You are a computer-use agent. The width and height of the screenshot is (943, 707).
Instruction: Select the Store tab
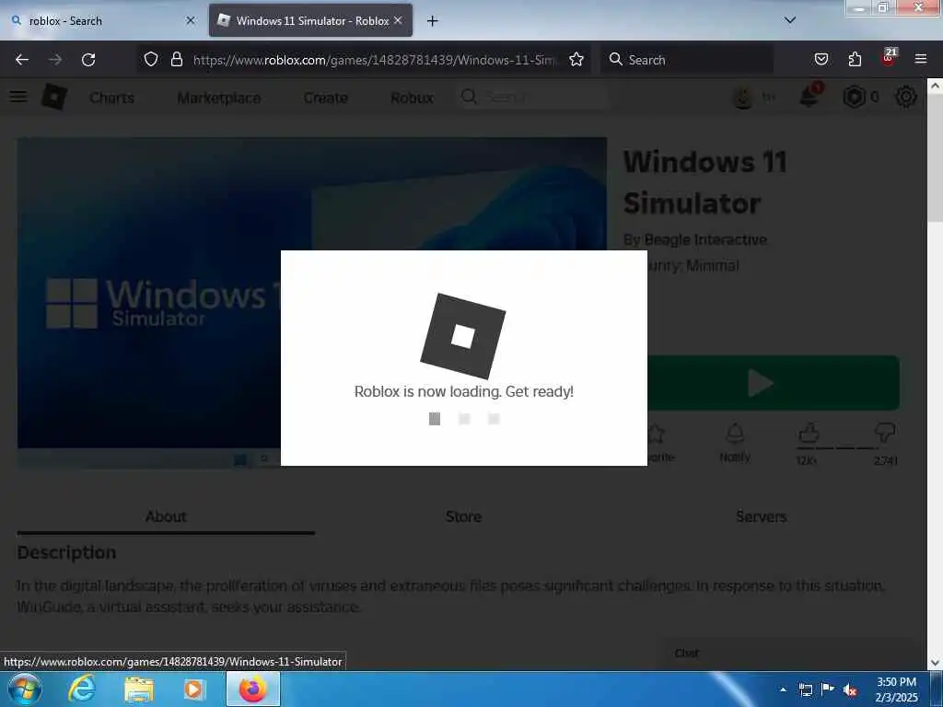pyautogui.click(x=464, y=516)
